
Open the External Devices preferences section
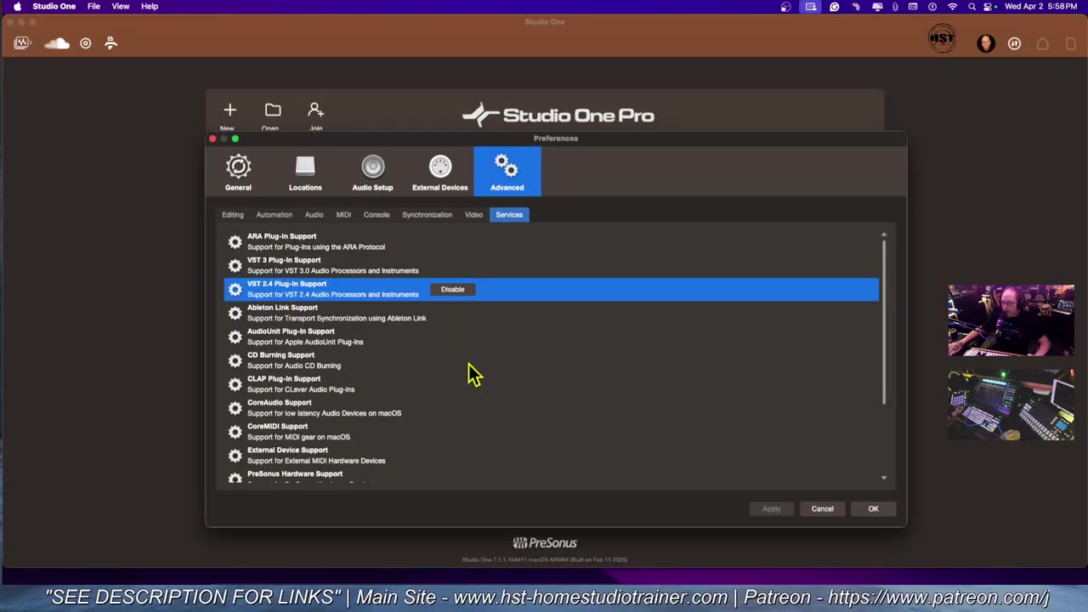[x=439, y=172]
